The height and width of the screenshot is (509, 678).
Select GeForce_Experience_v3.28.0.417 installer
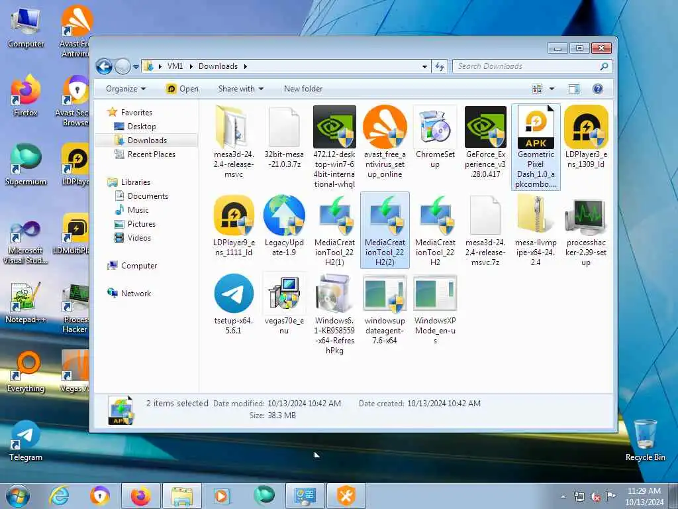pos(485,142)
